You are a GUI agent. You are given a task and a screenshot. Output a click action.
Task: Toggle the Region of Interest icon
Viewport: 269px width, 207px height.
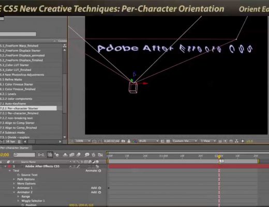pos(162,141)
